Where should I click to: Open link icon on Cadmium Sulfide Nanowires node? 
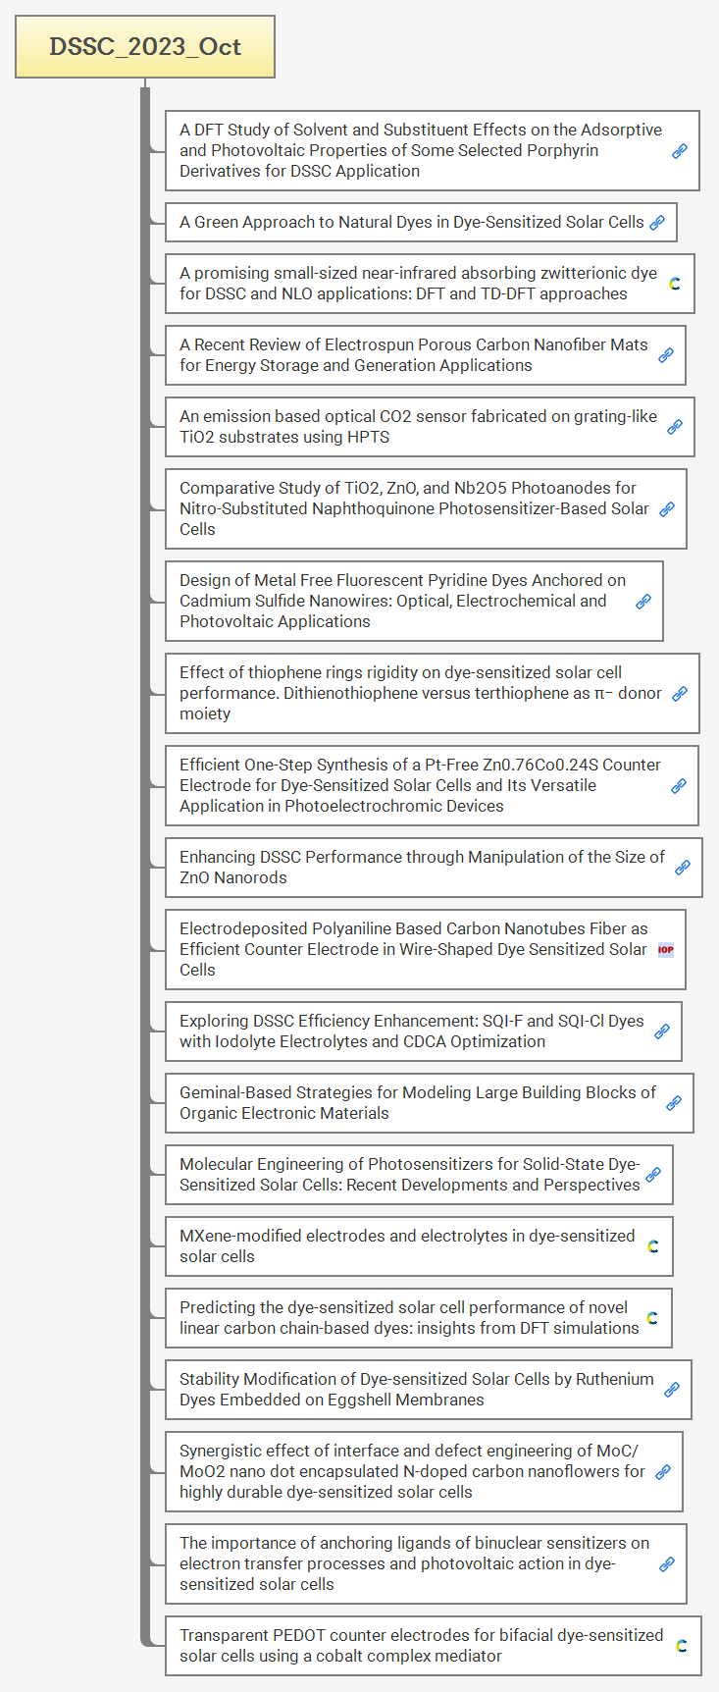pyautogui.click(x=643, y=602)
